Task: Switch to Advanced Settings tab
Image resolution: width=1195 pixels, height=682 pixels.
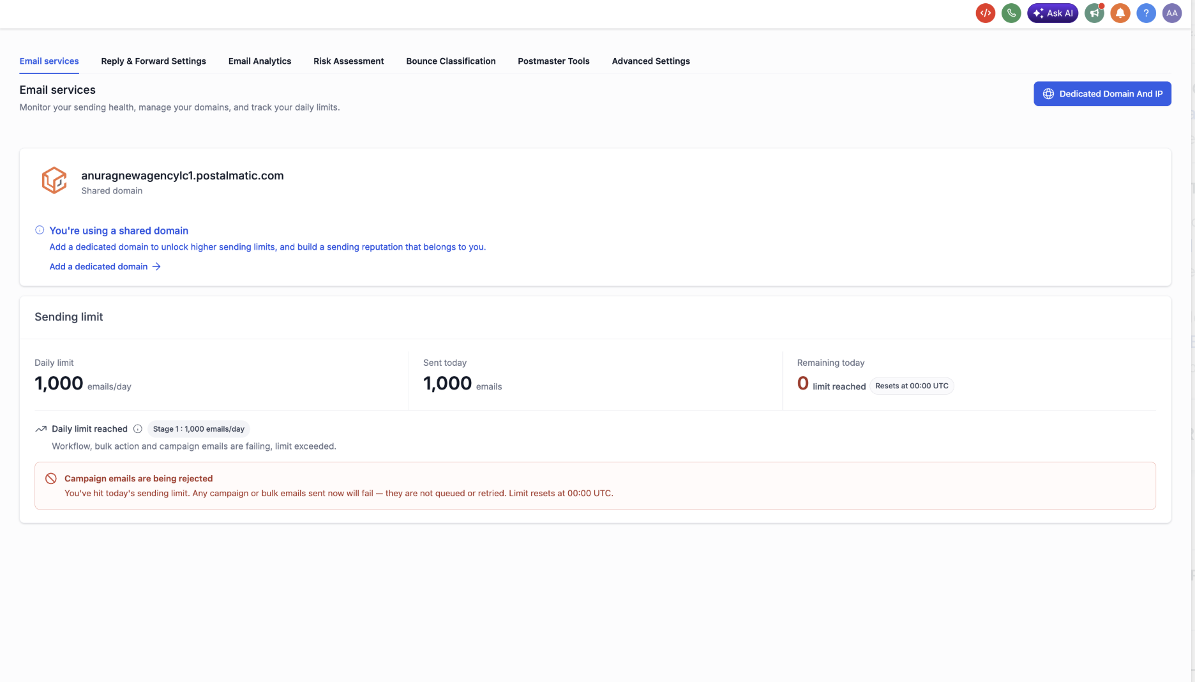Action: pos(650,61)
